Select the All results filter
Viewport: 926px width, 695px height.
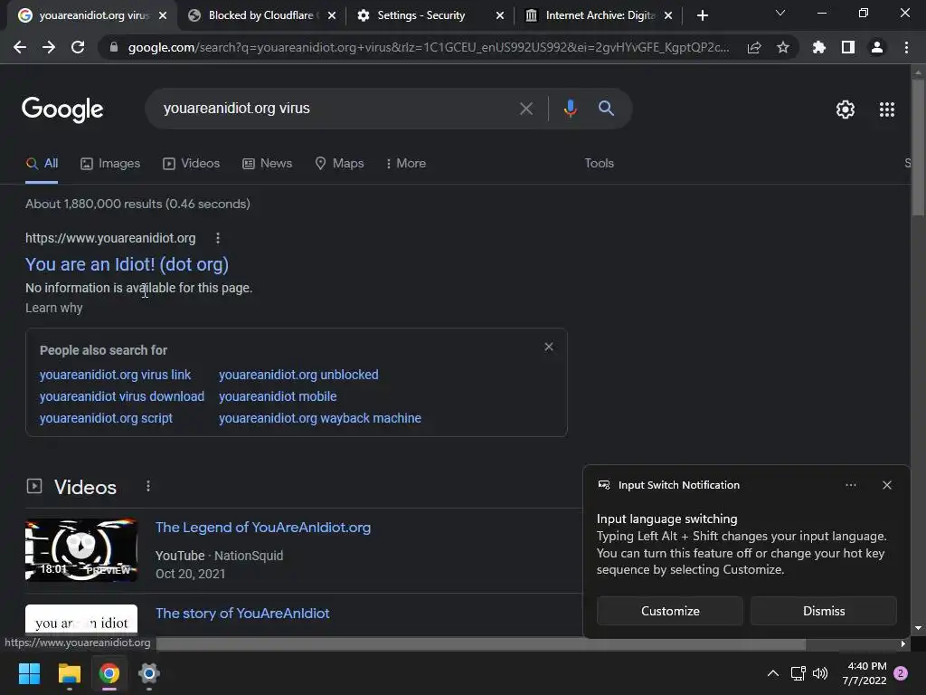pos(42,163)
